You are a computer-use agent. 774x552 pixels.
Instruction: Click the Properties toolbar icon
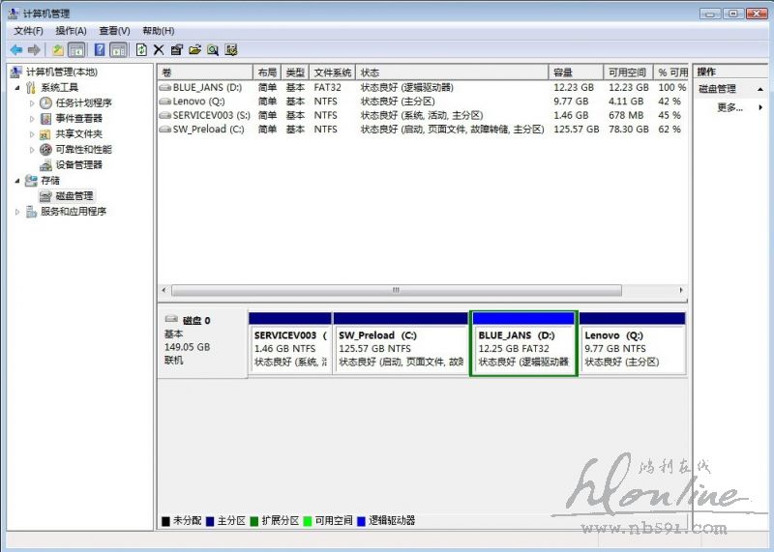coord(176,49)
